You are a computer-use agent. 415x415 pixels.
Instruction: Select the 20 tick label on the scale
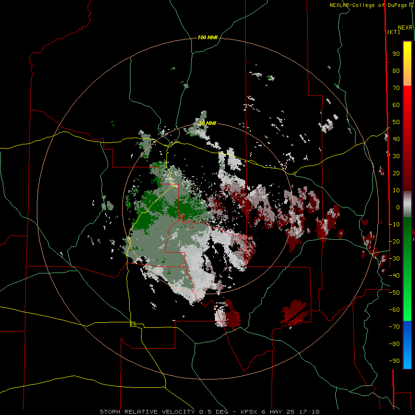(x=396, y=173)
